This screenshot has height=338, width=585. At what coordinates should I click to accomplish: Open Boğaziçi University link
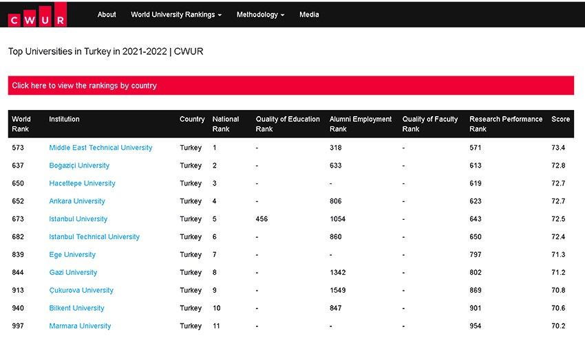[79, 166]
